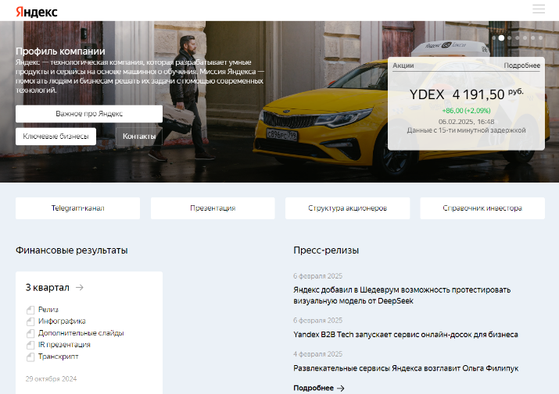Image resolution: width=559 pixels, height=394 pixels.
Task: Click the +86,00 (+2,09%) change value
Action: (x=466, y=111)
